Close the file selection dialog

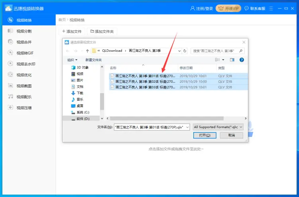pos(244,42)
